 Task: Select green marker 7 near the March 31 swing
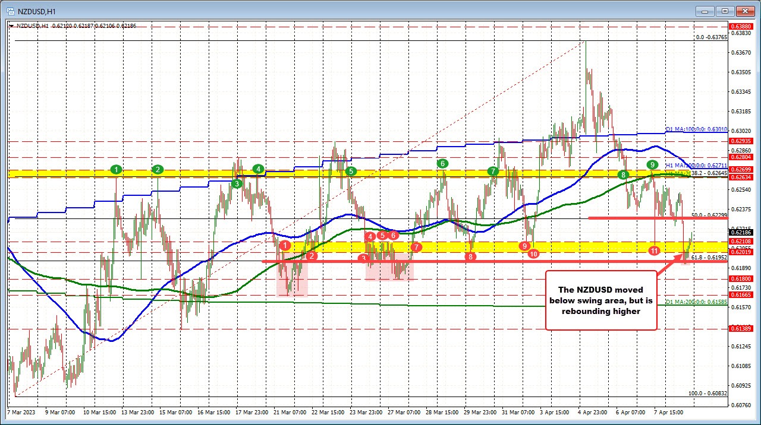coord(492,170)
